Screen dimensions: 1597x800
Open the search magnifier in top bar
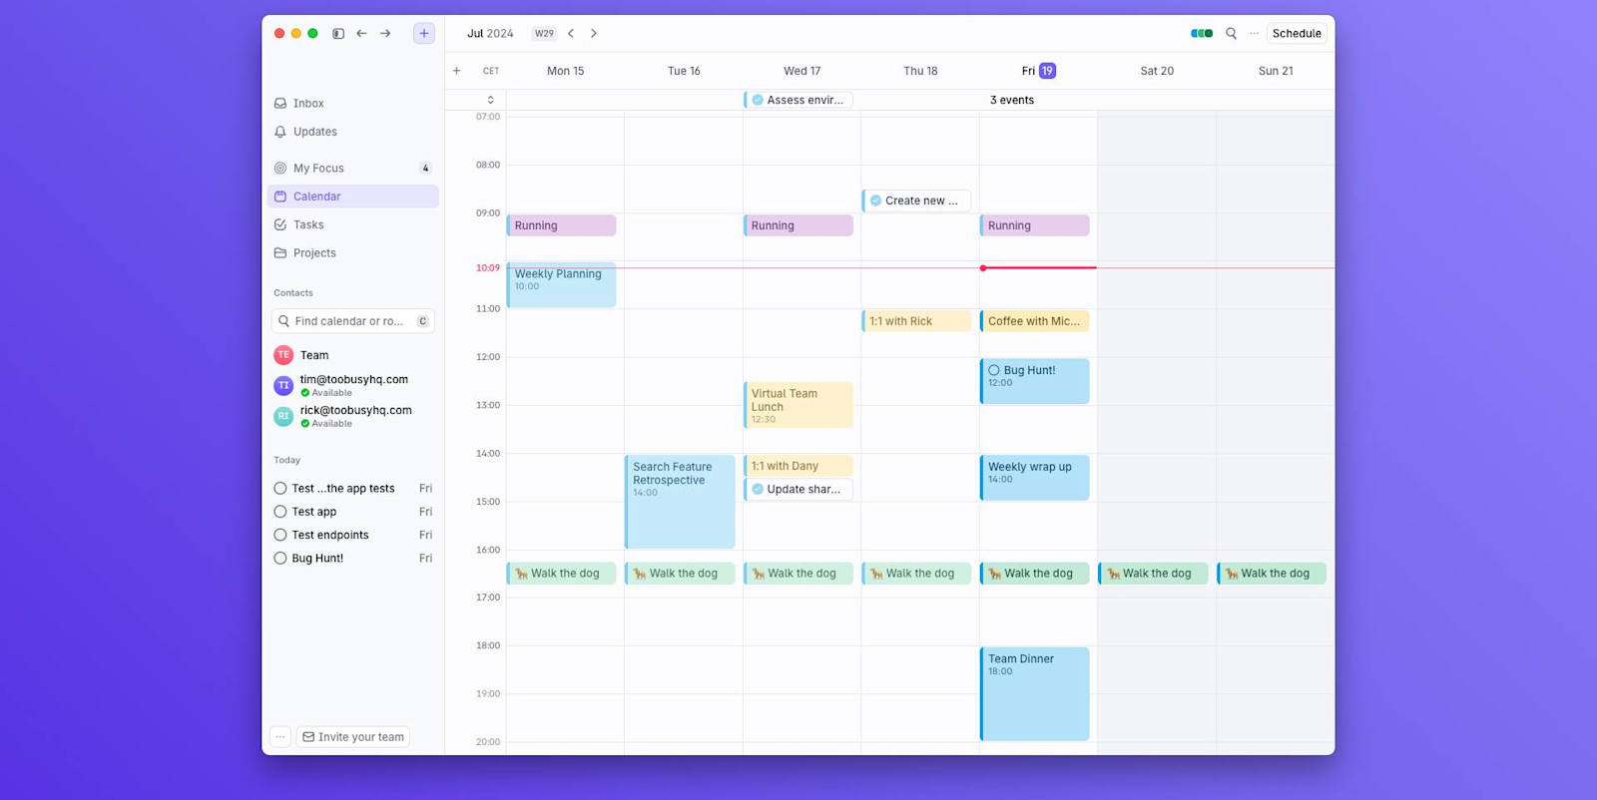1231,33
